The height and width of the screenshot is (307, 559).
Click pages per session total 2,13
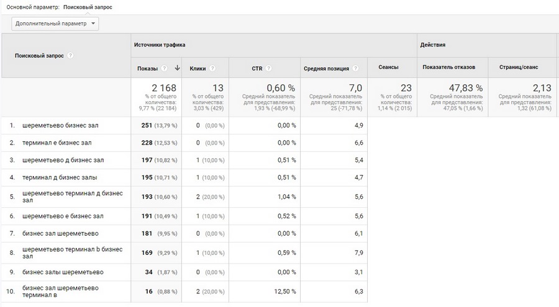point(542,87)
